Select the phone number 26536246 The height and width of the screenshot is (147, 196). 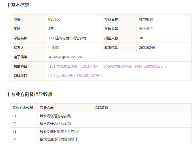point(147,47)
